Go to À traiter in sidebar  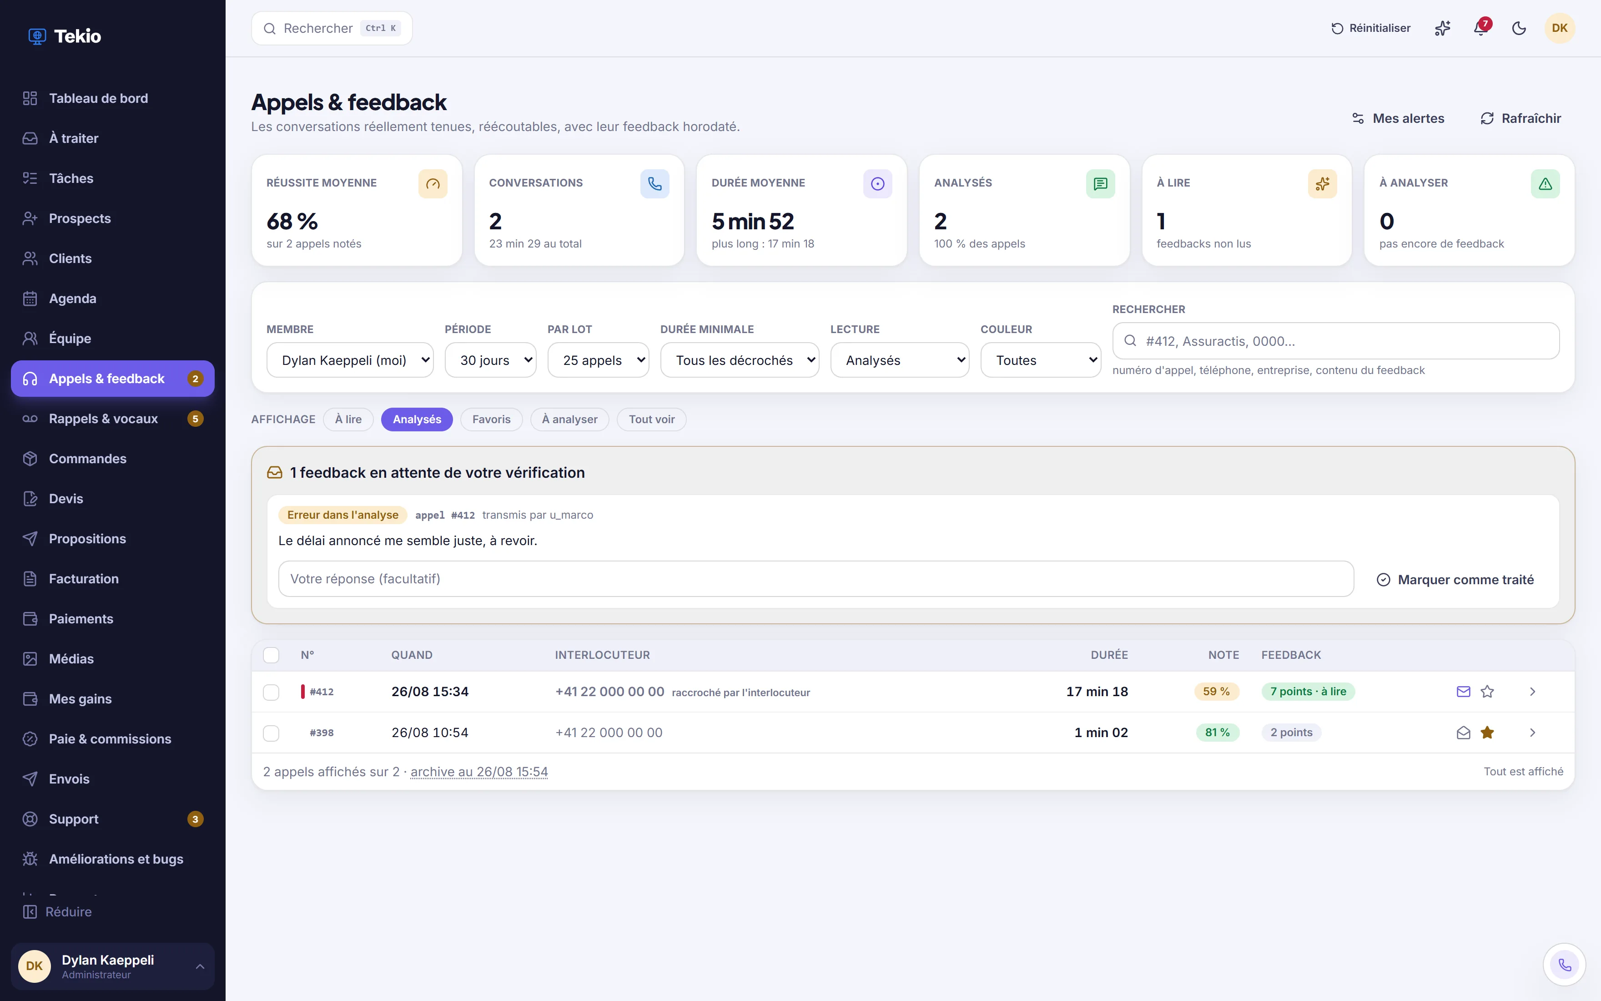click(112, 138)
